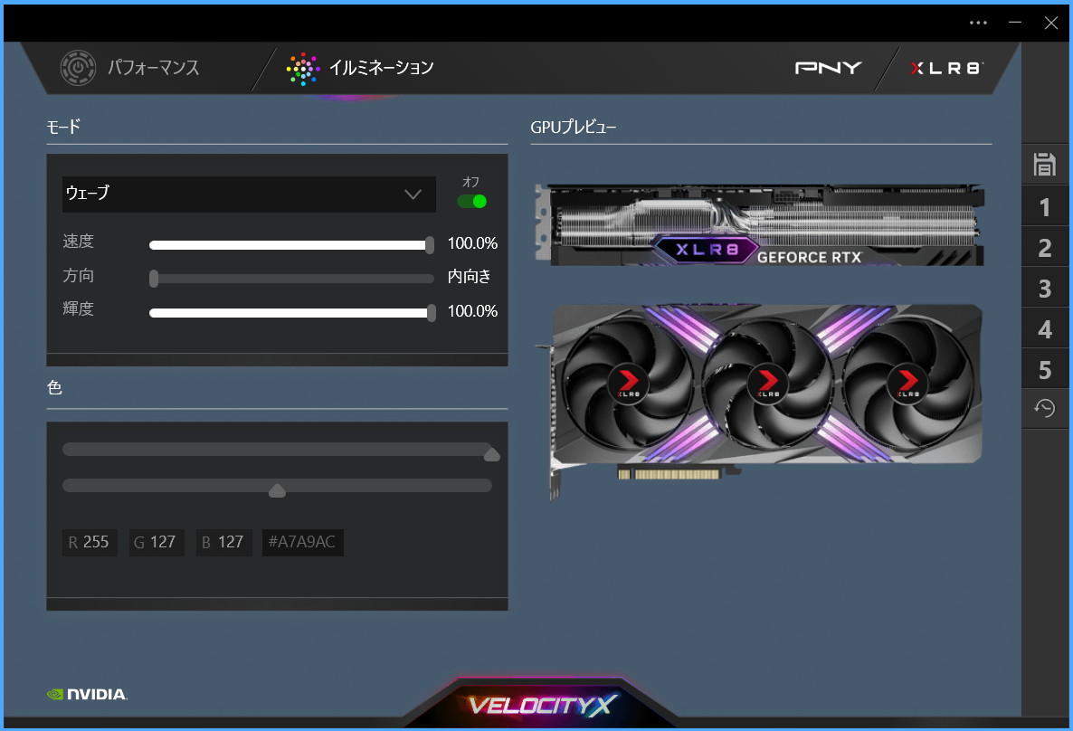
Task: Click the GPU side-view preview image
Action: 760,224
